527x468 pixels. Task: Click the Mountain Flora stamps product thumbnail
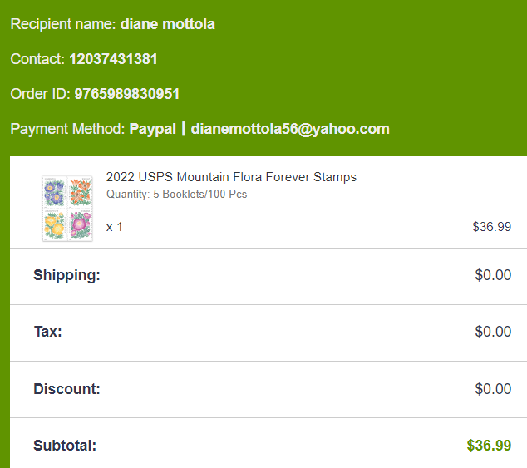(66, 209)
